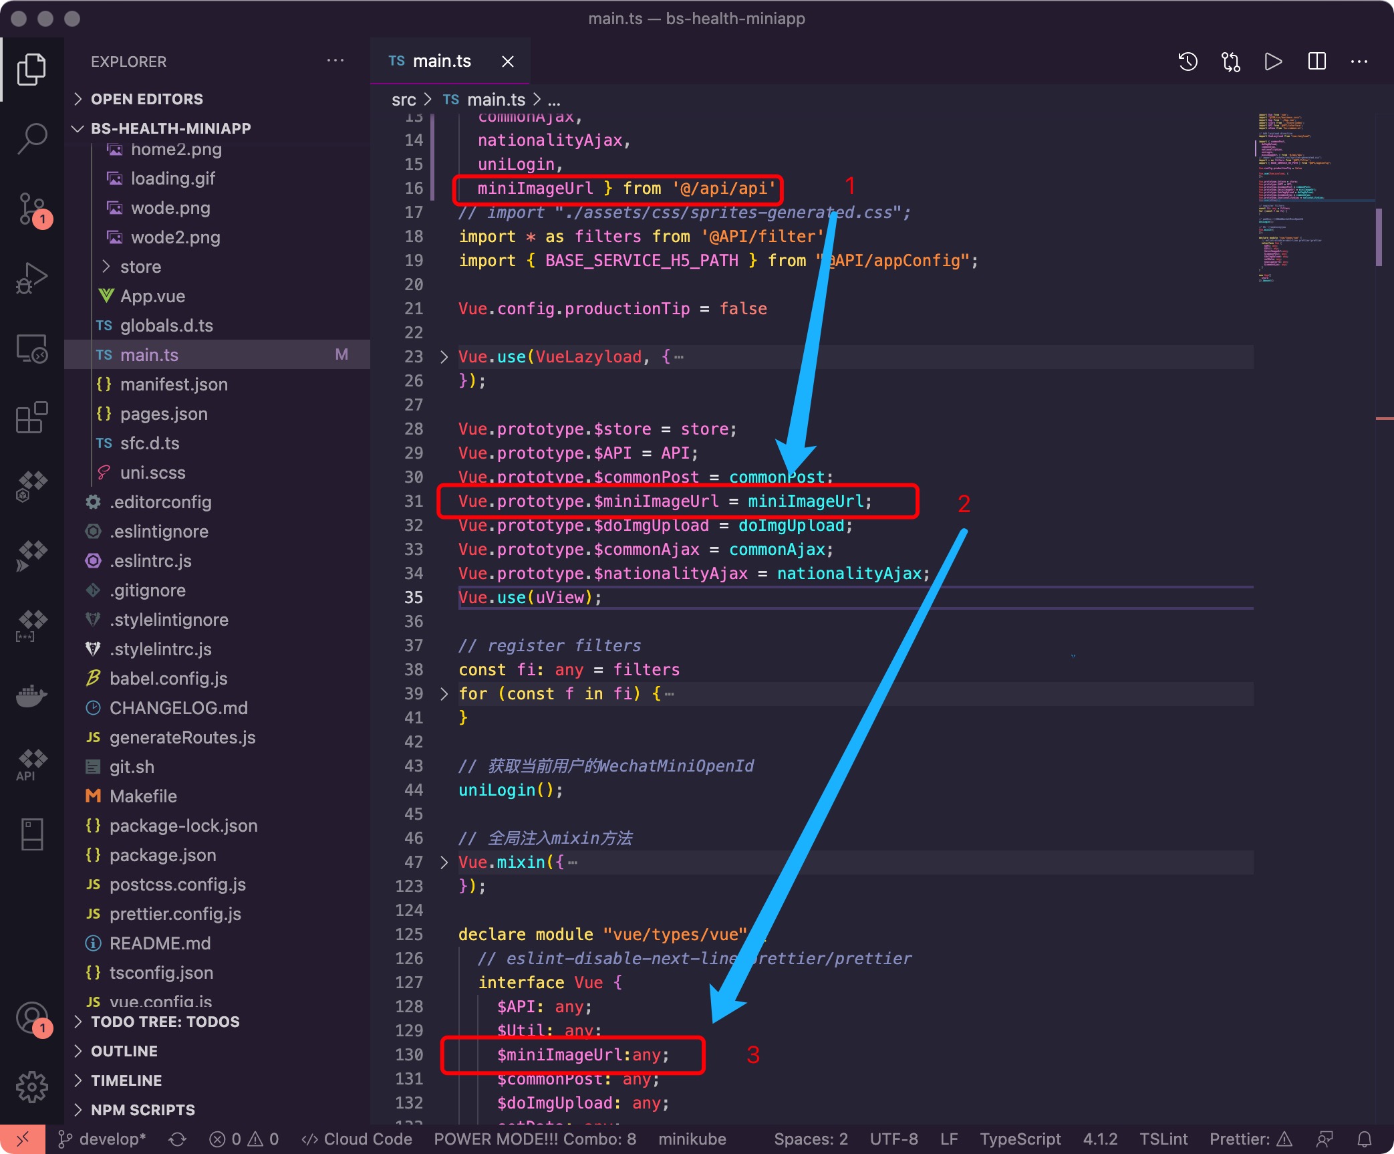
Task: Open package.json file
Action: pyautogui.click(x=162, y=855)
